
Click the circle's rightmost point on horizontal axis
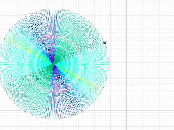[109, 63]
